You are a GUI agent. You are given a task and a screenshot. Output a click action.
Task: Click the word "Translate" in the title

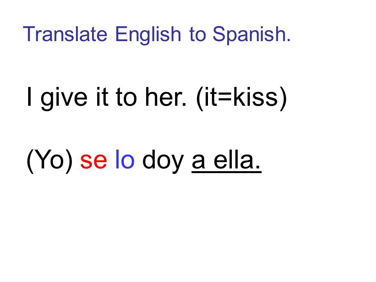click(65, 34)
